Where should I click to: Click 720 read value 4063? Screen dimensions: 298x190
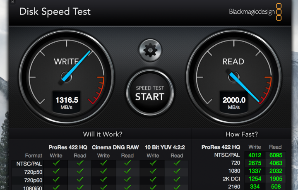click(276, 163)
